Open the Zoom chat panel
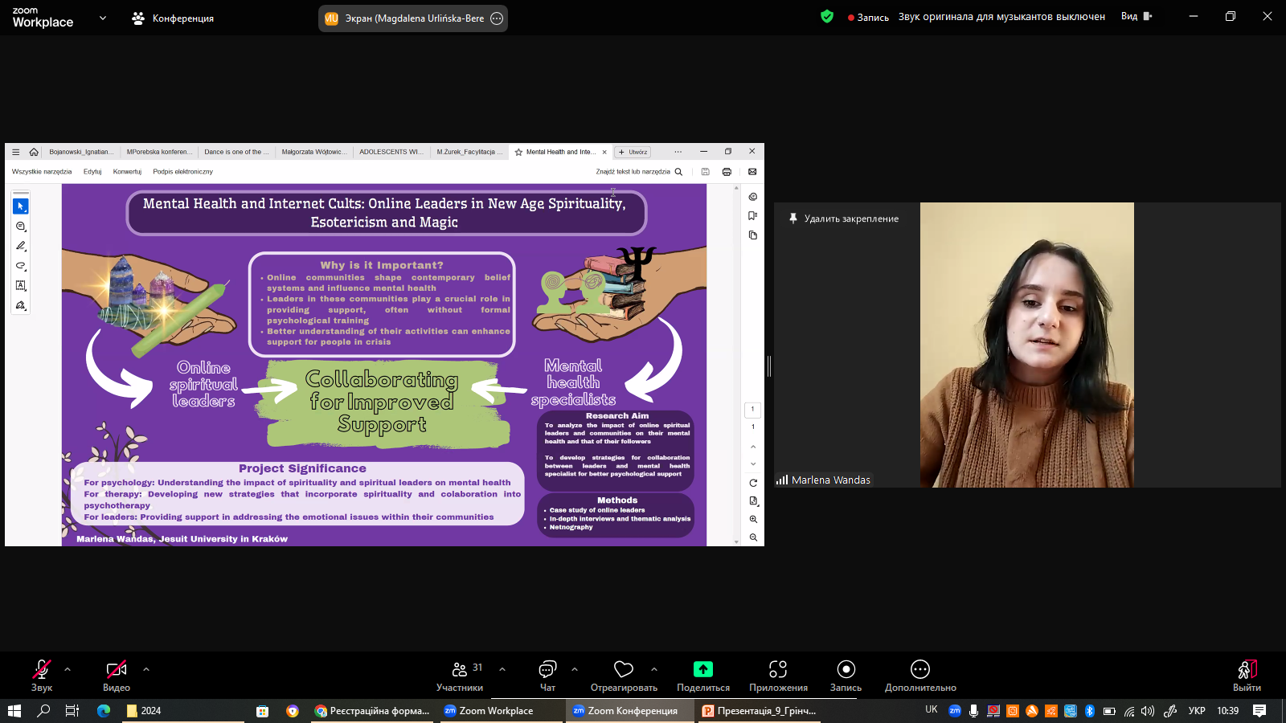The image size is (1286, 723). pyautogui.click(x=547, y=675)
